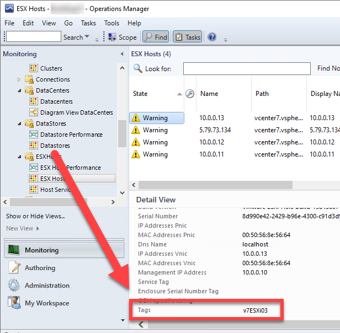Open the Search dropdown arrow
Screen dimensions: 340x333
tap(87, 37)
